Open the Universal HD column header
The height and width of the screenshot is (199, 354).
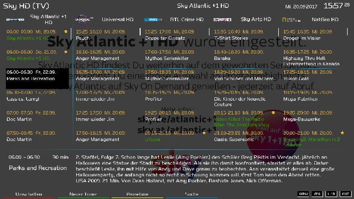coord(118,20)
